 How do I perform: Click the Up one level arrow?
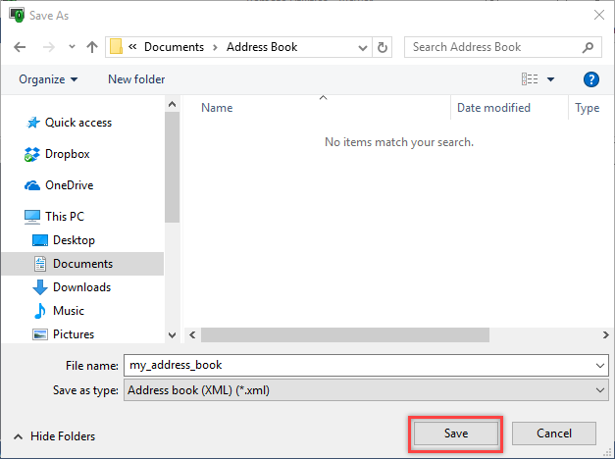pos(92,47)
